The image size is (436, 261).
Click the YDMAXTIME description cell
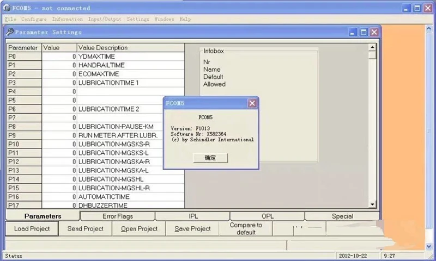(131, 57)
